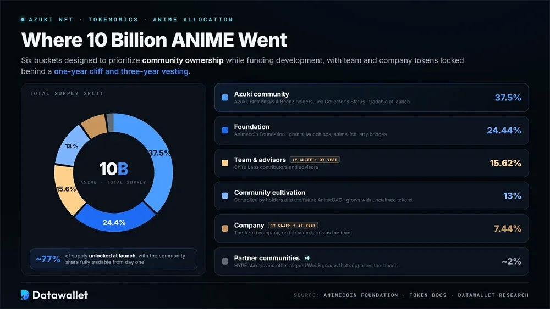550x309 pixels.
Task: Click the 24.44% Foundation value
Action: tap(504, 131)
